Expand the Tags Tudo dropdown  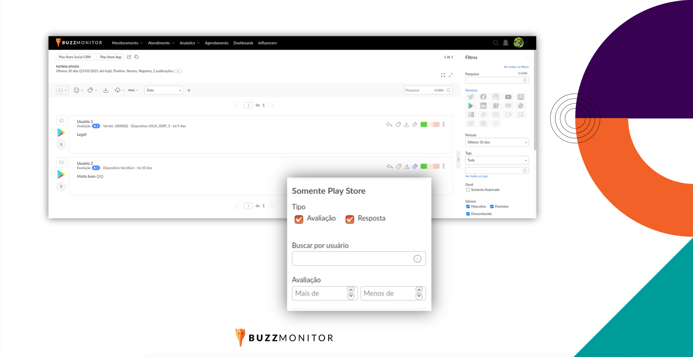pyautogui.click(x=497, y=160)
